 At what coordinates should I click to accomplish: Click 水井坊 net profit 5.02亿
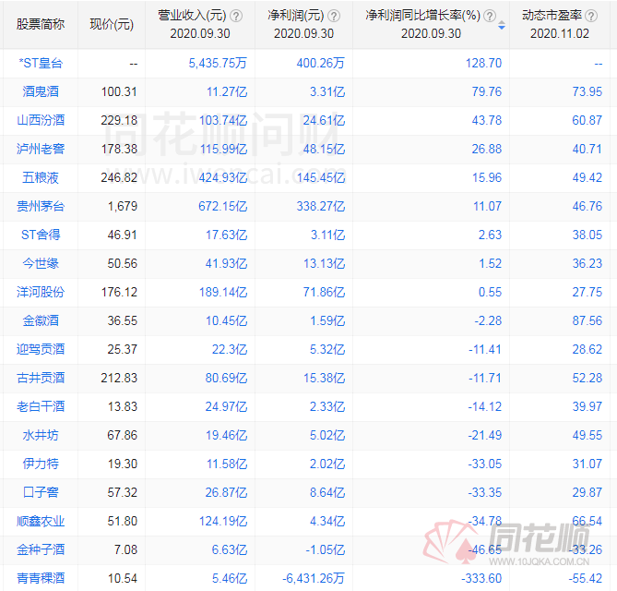[327, 435]
